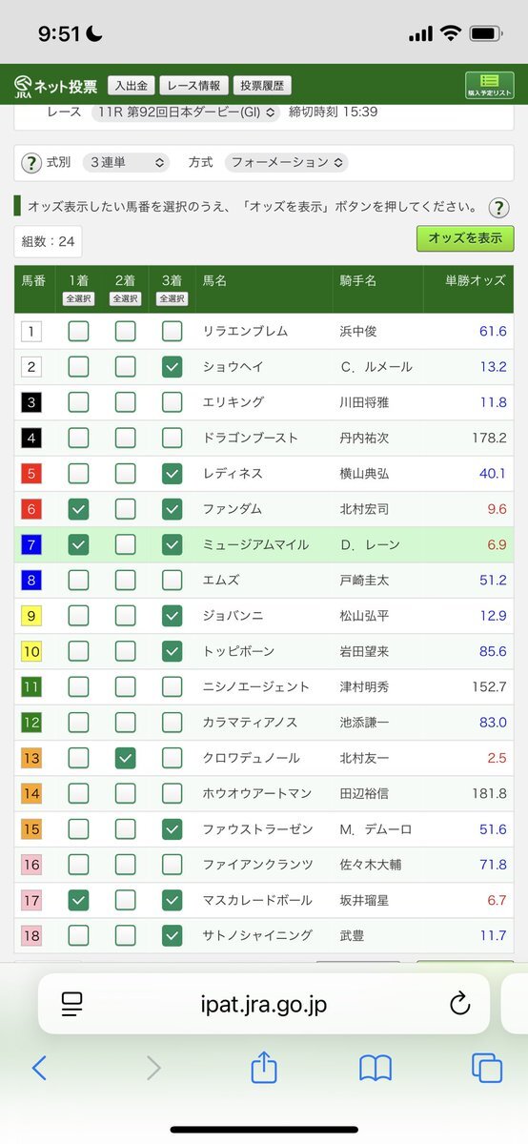This screenshot has width=528, height=1144.
Task: Open Safari share sheet
Action: pyautogui.click(x=264, y=1068)
